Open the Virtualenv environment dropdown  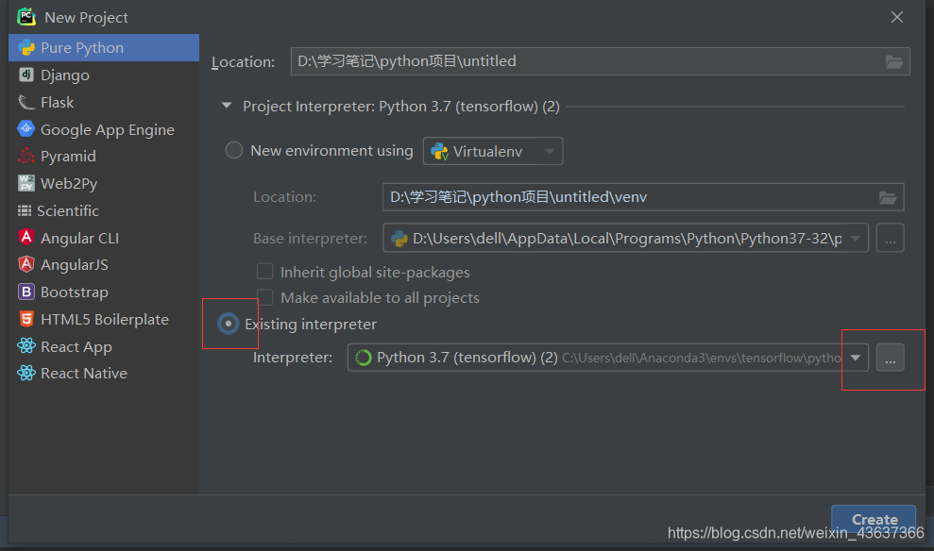[493, 151]
